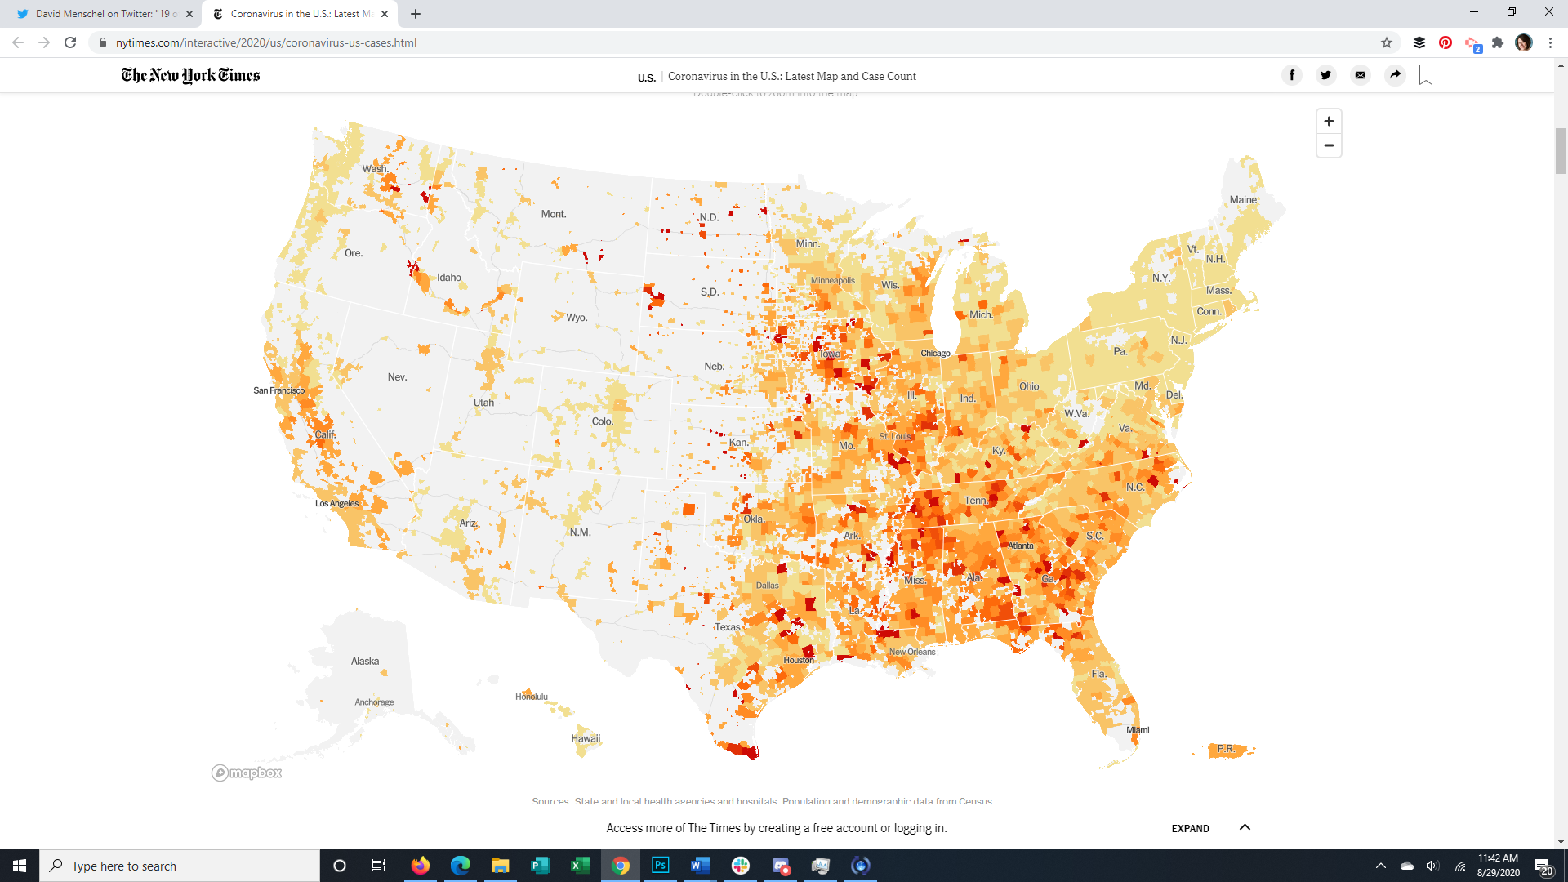This screenshot has width=1568, height=882.
Task: Open Chrome extensions puzzle icon
Action: coord(1498,42)
